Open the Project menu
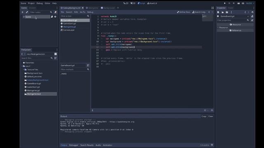 [31, 3]
